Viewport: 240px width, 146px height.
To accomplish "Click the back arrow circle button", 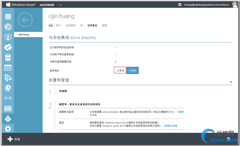I will tap(25, 20).
